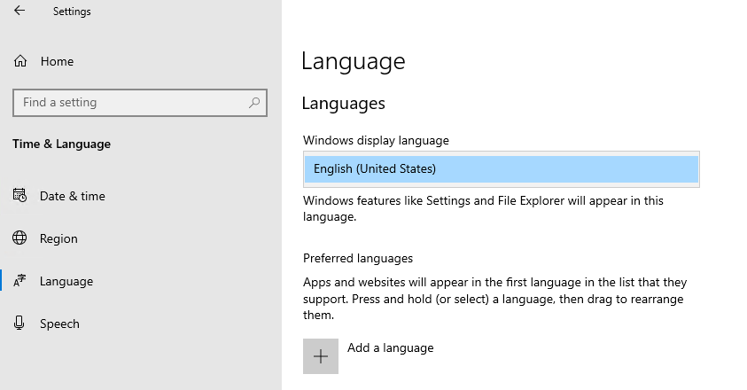Click the Add a language text

[x=391, y=348]
